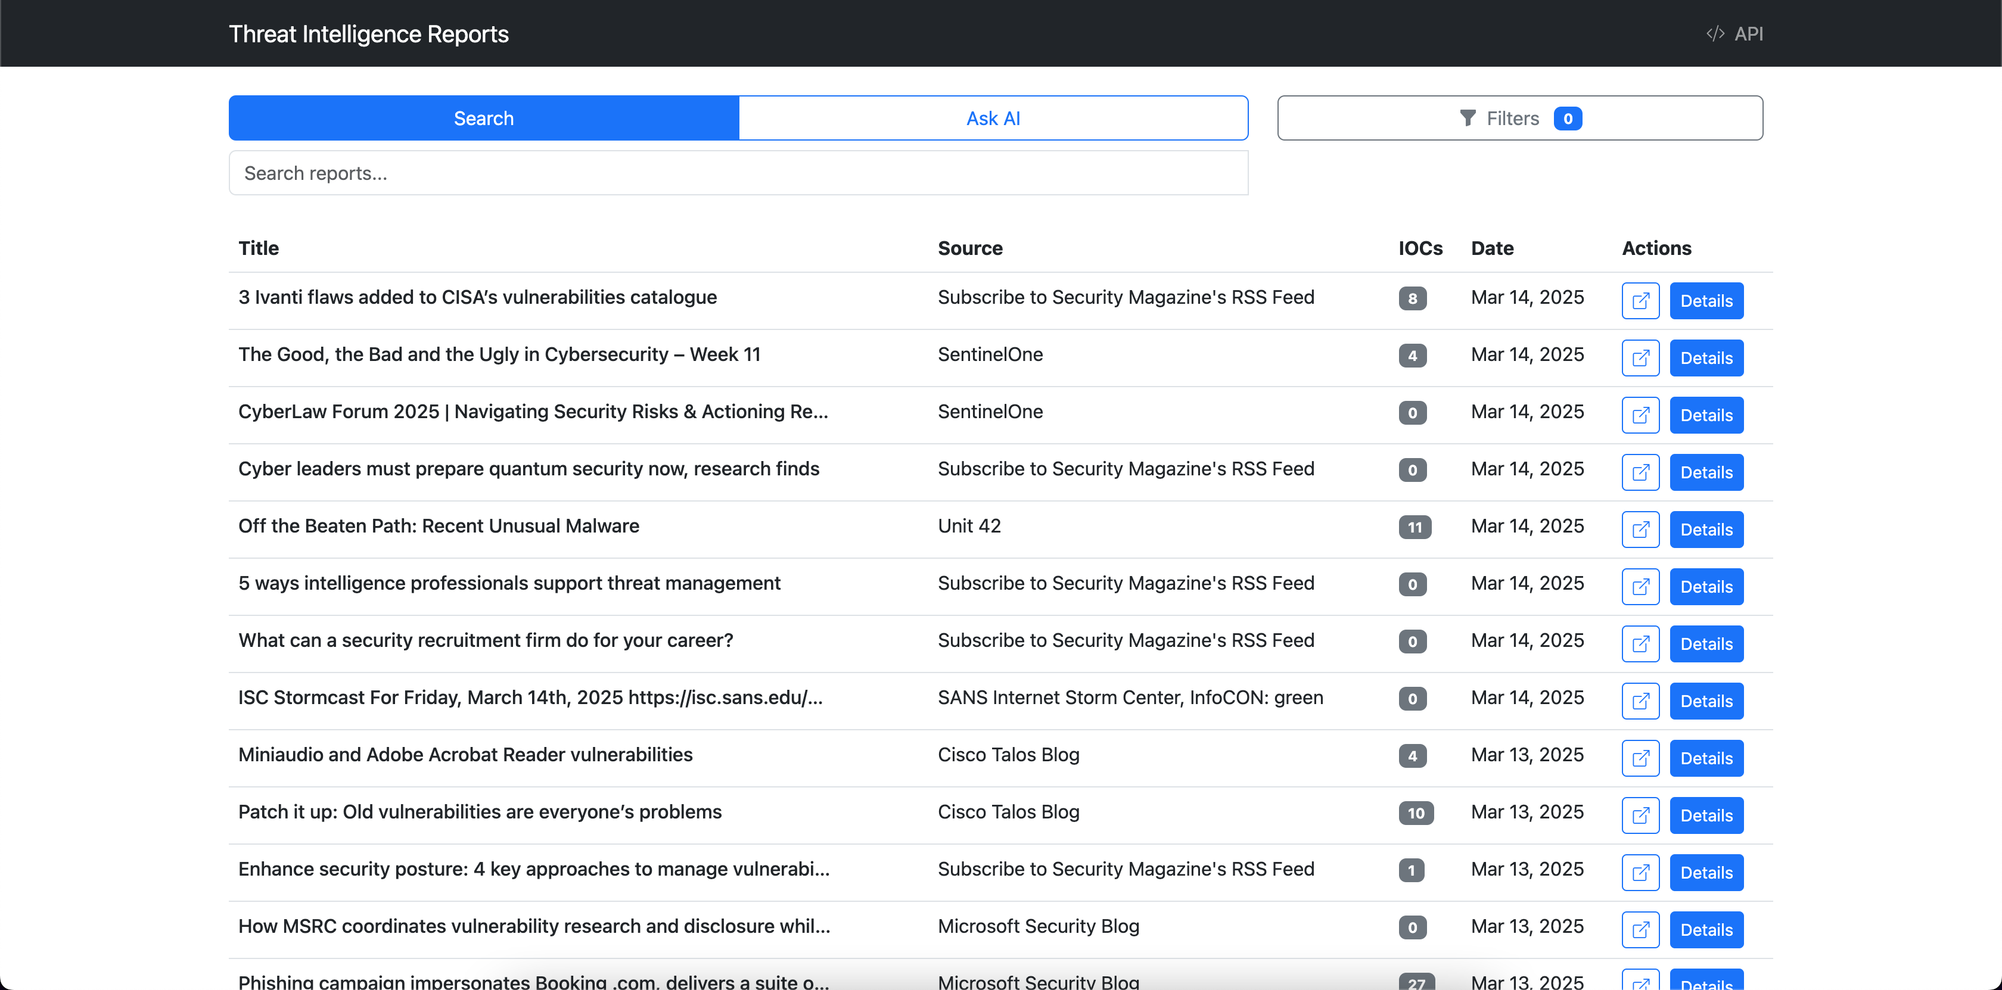Select the Search tab

pyautogui.click(x=483, y=118)
